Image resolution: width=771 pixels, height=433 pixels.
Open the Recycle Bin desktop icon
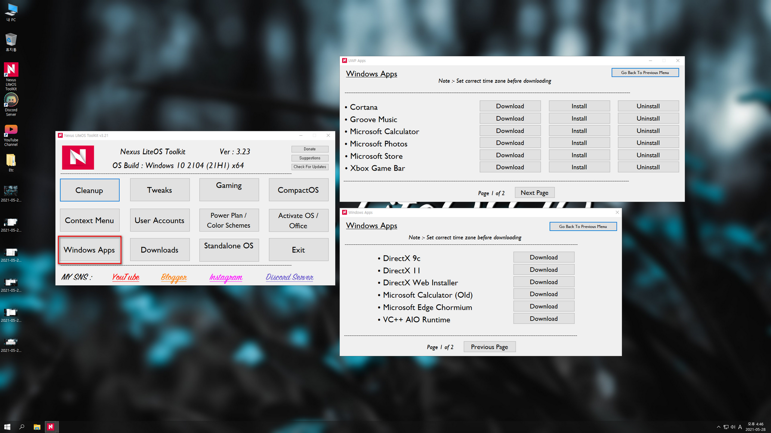[x=11, y=43]
